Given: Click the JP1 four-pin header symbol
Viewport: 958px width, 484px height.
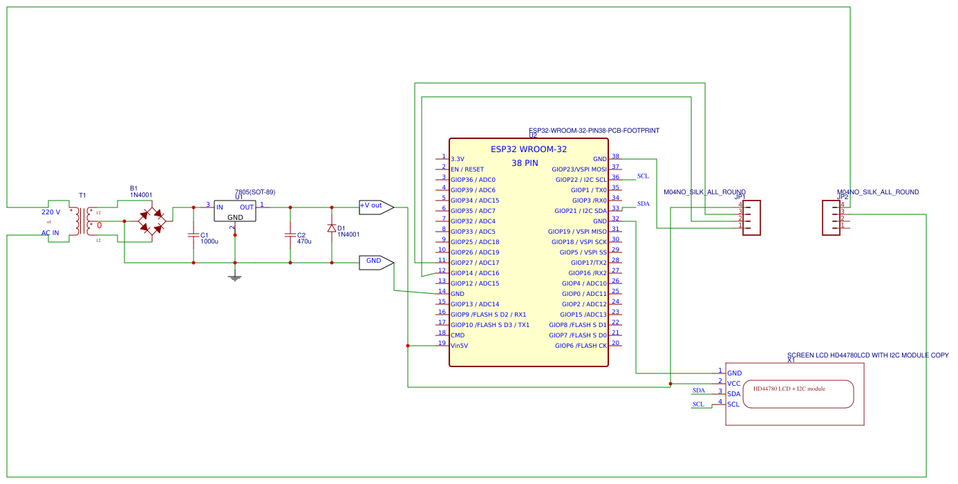Looking at the screenshot, I should pos(752,218).
